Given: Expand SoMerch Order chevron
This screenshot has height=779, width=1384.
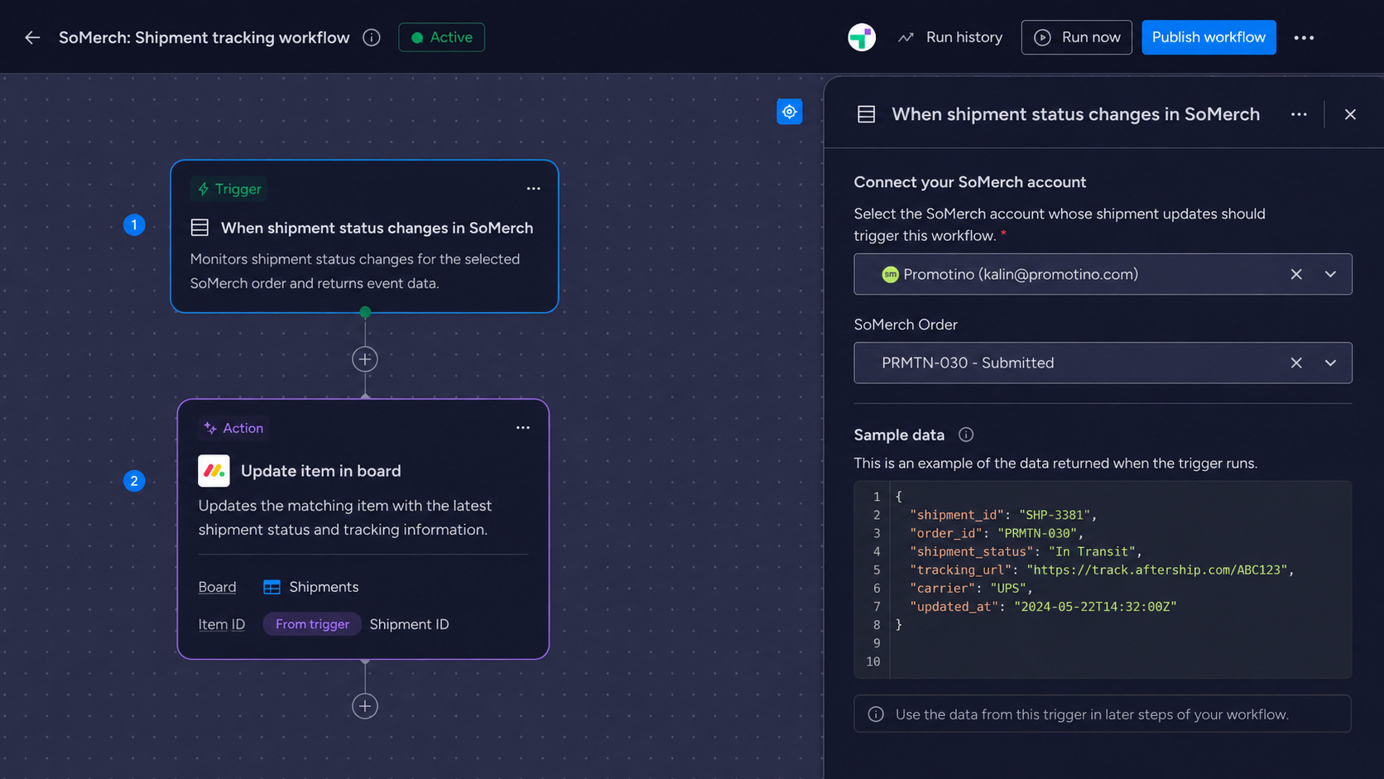Looking at the screenshot, I should (x=1330, y=363).
